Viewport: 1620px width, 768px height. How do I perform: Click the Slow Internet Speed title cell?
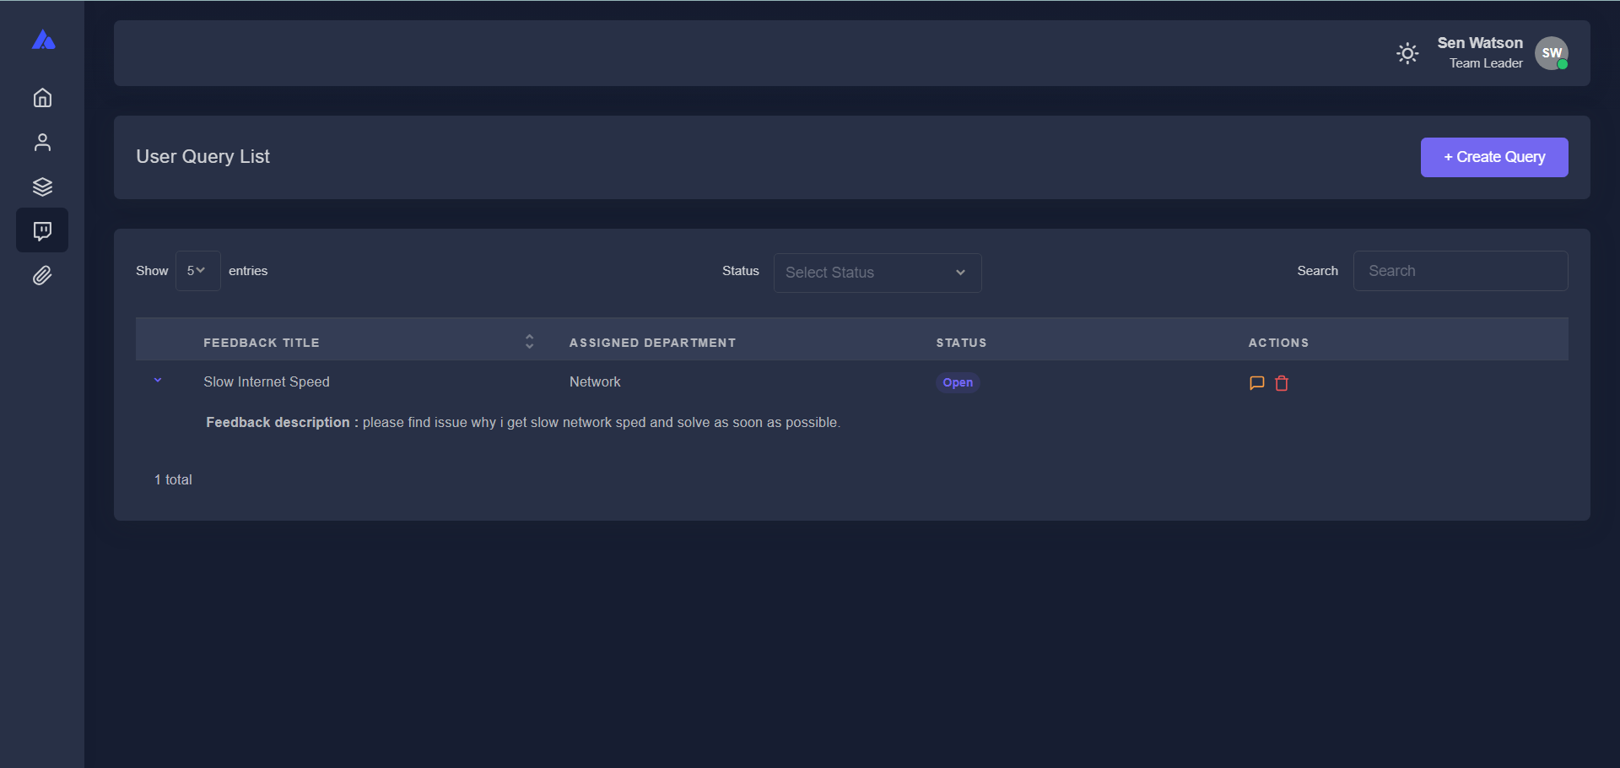(x=267, y=382)
